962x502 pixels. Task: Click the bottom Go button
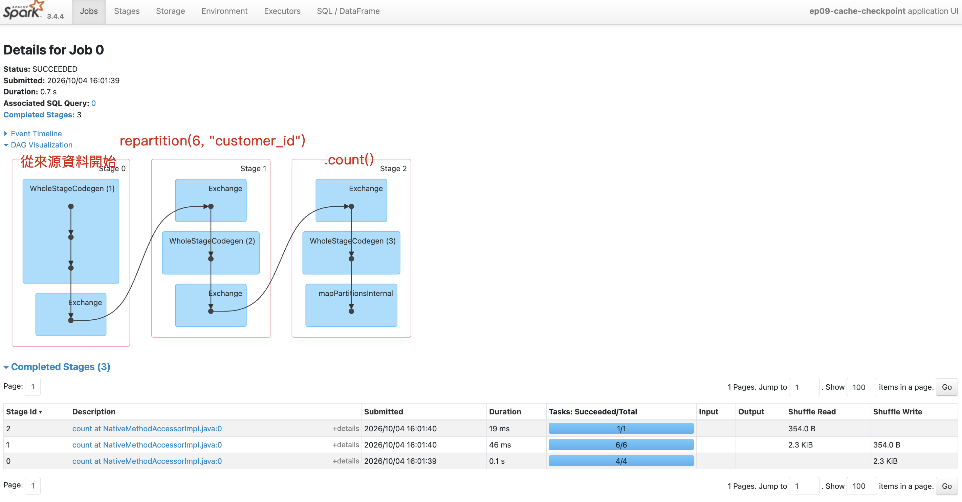coord(947,486)
